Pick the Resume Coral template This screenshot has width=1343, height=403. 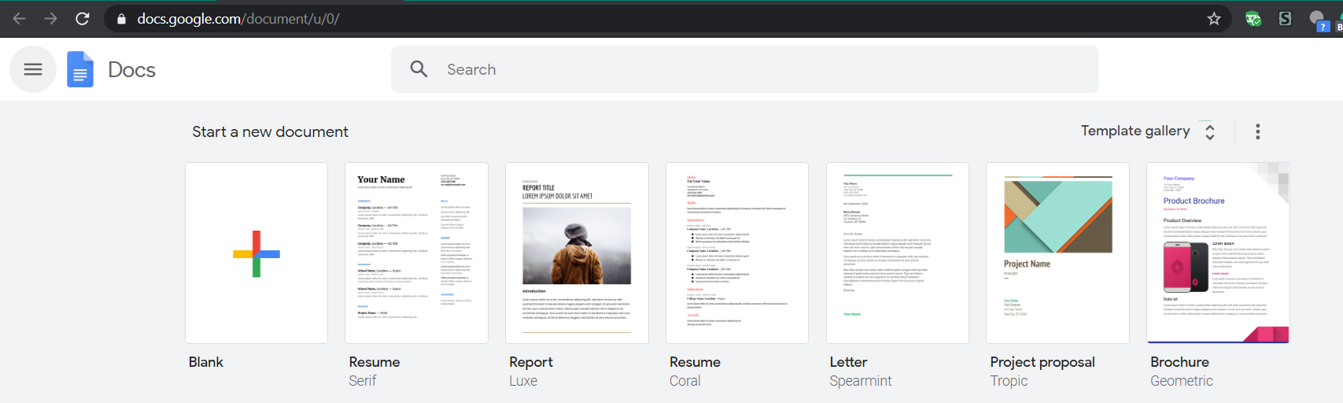(x=737, y=253)
